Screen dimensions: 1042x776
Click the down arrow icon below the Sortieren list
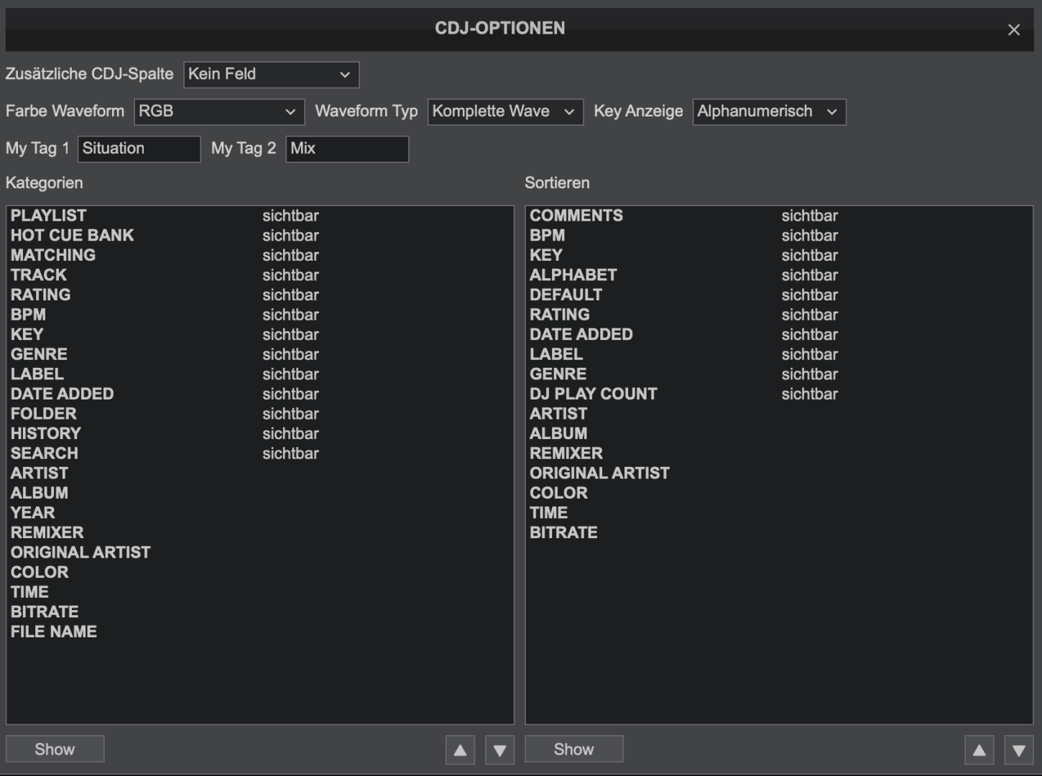[1018, 749]
